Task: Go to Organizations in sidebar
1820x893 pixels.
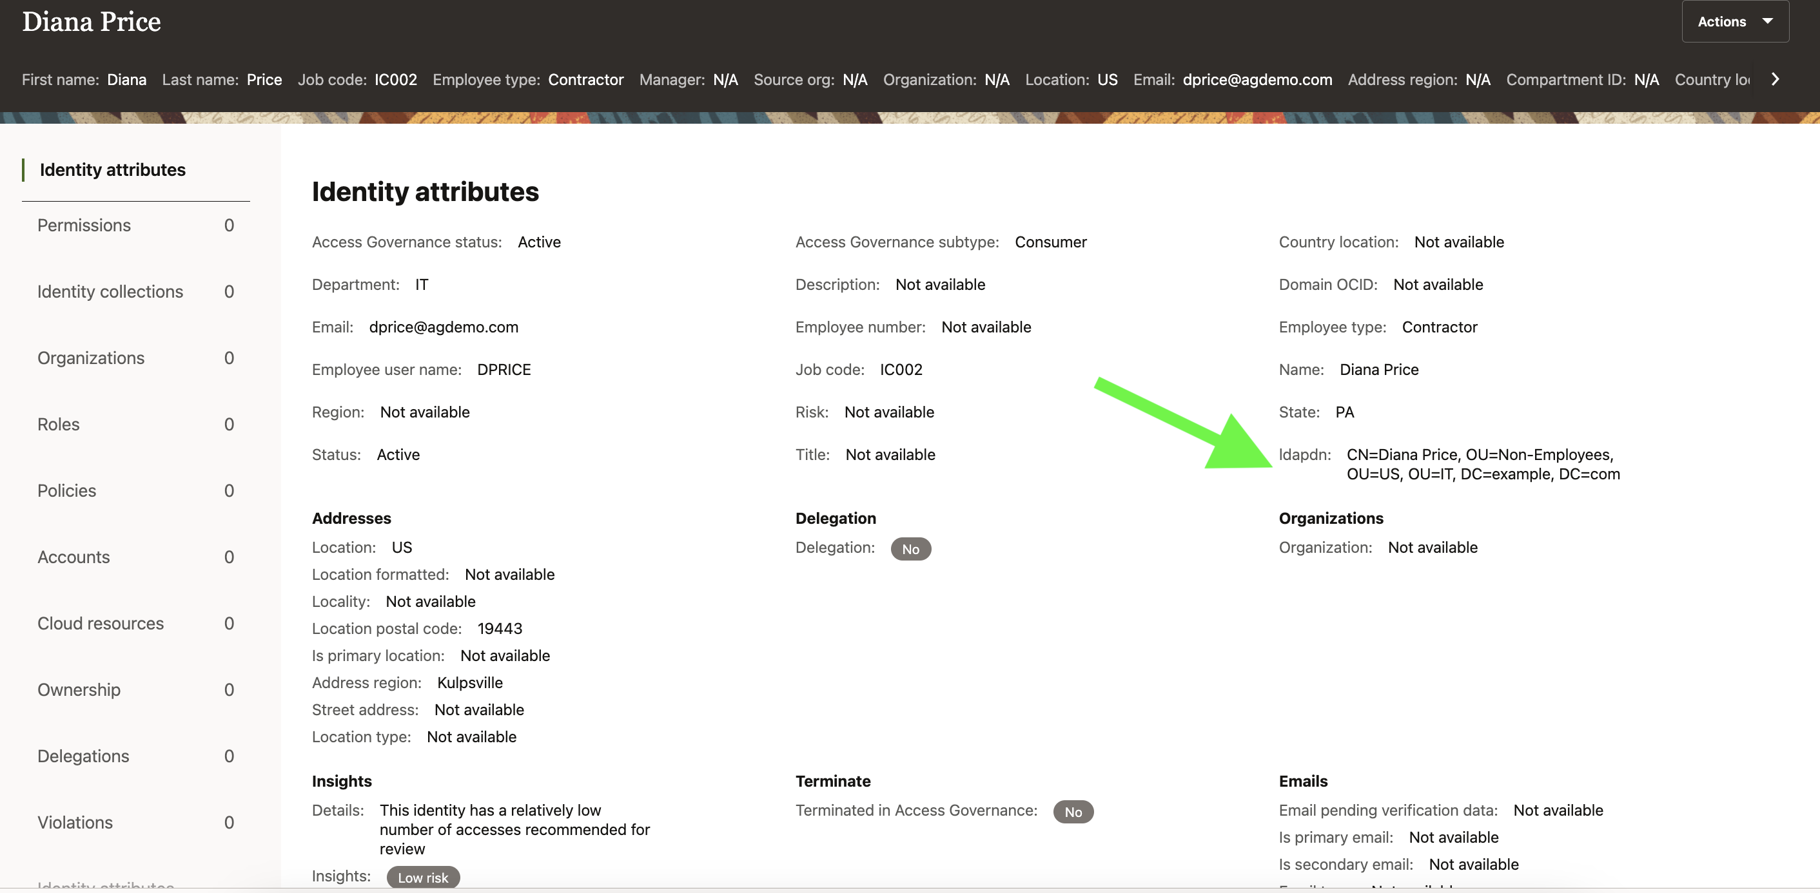Action: [x=90, y=358]
